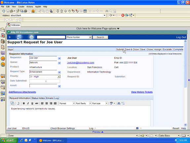Click the double chevron expand icon in blue bar

(x=10, y=37)
